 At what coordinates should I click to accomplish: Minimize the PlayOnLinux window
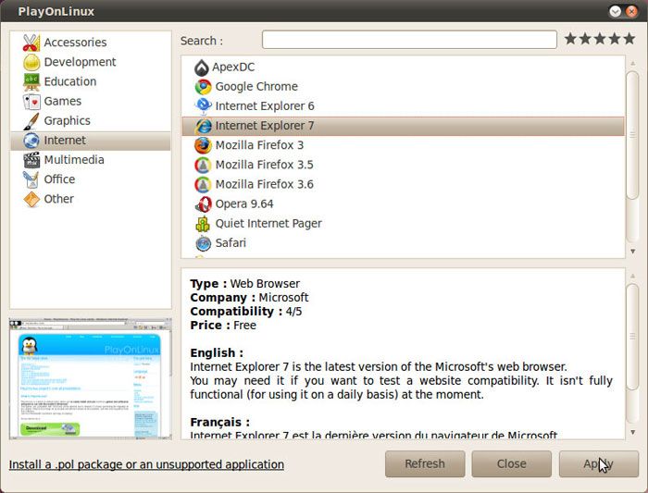[x=616, y=11]
